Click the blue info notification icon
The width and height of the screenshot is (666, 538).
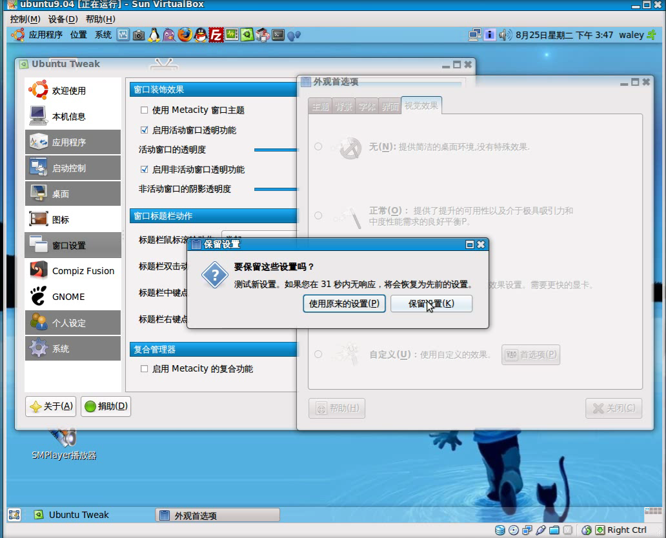(x=490, y=35)
